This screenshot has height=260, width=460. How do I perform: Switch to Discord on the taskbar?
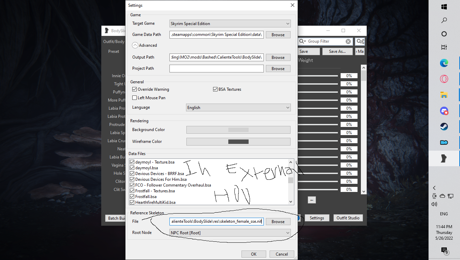point(444,111)
